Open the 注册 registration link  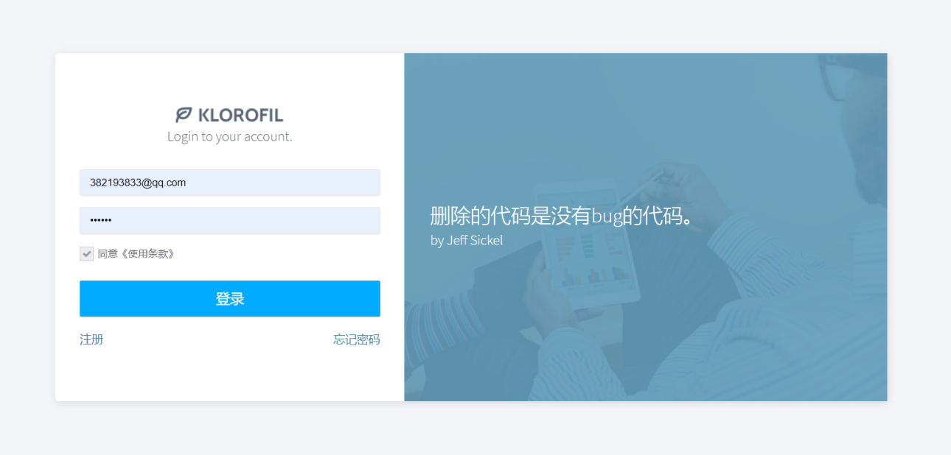[x=91, y=339]
